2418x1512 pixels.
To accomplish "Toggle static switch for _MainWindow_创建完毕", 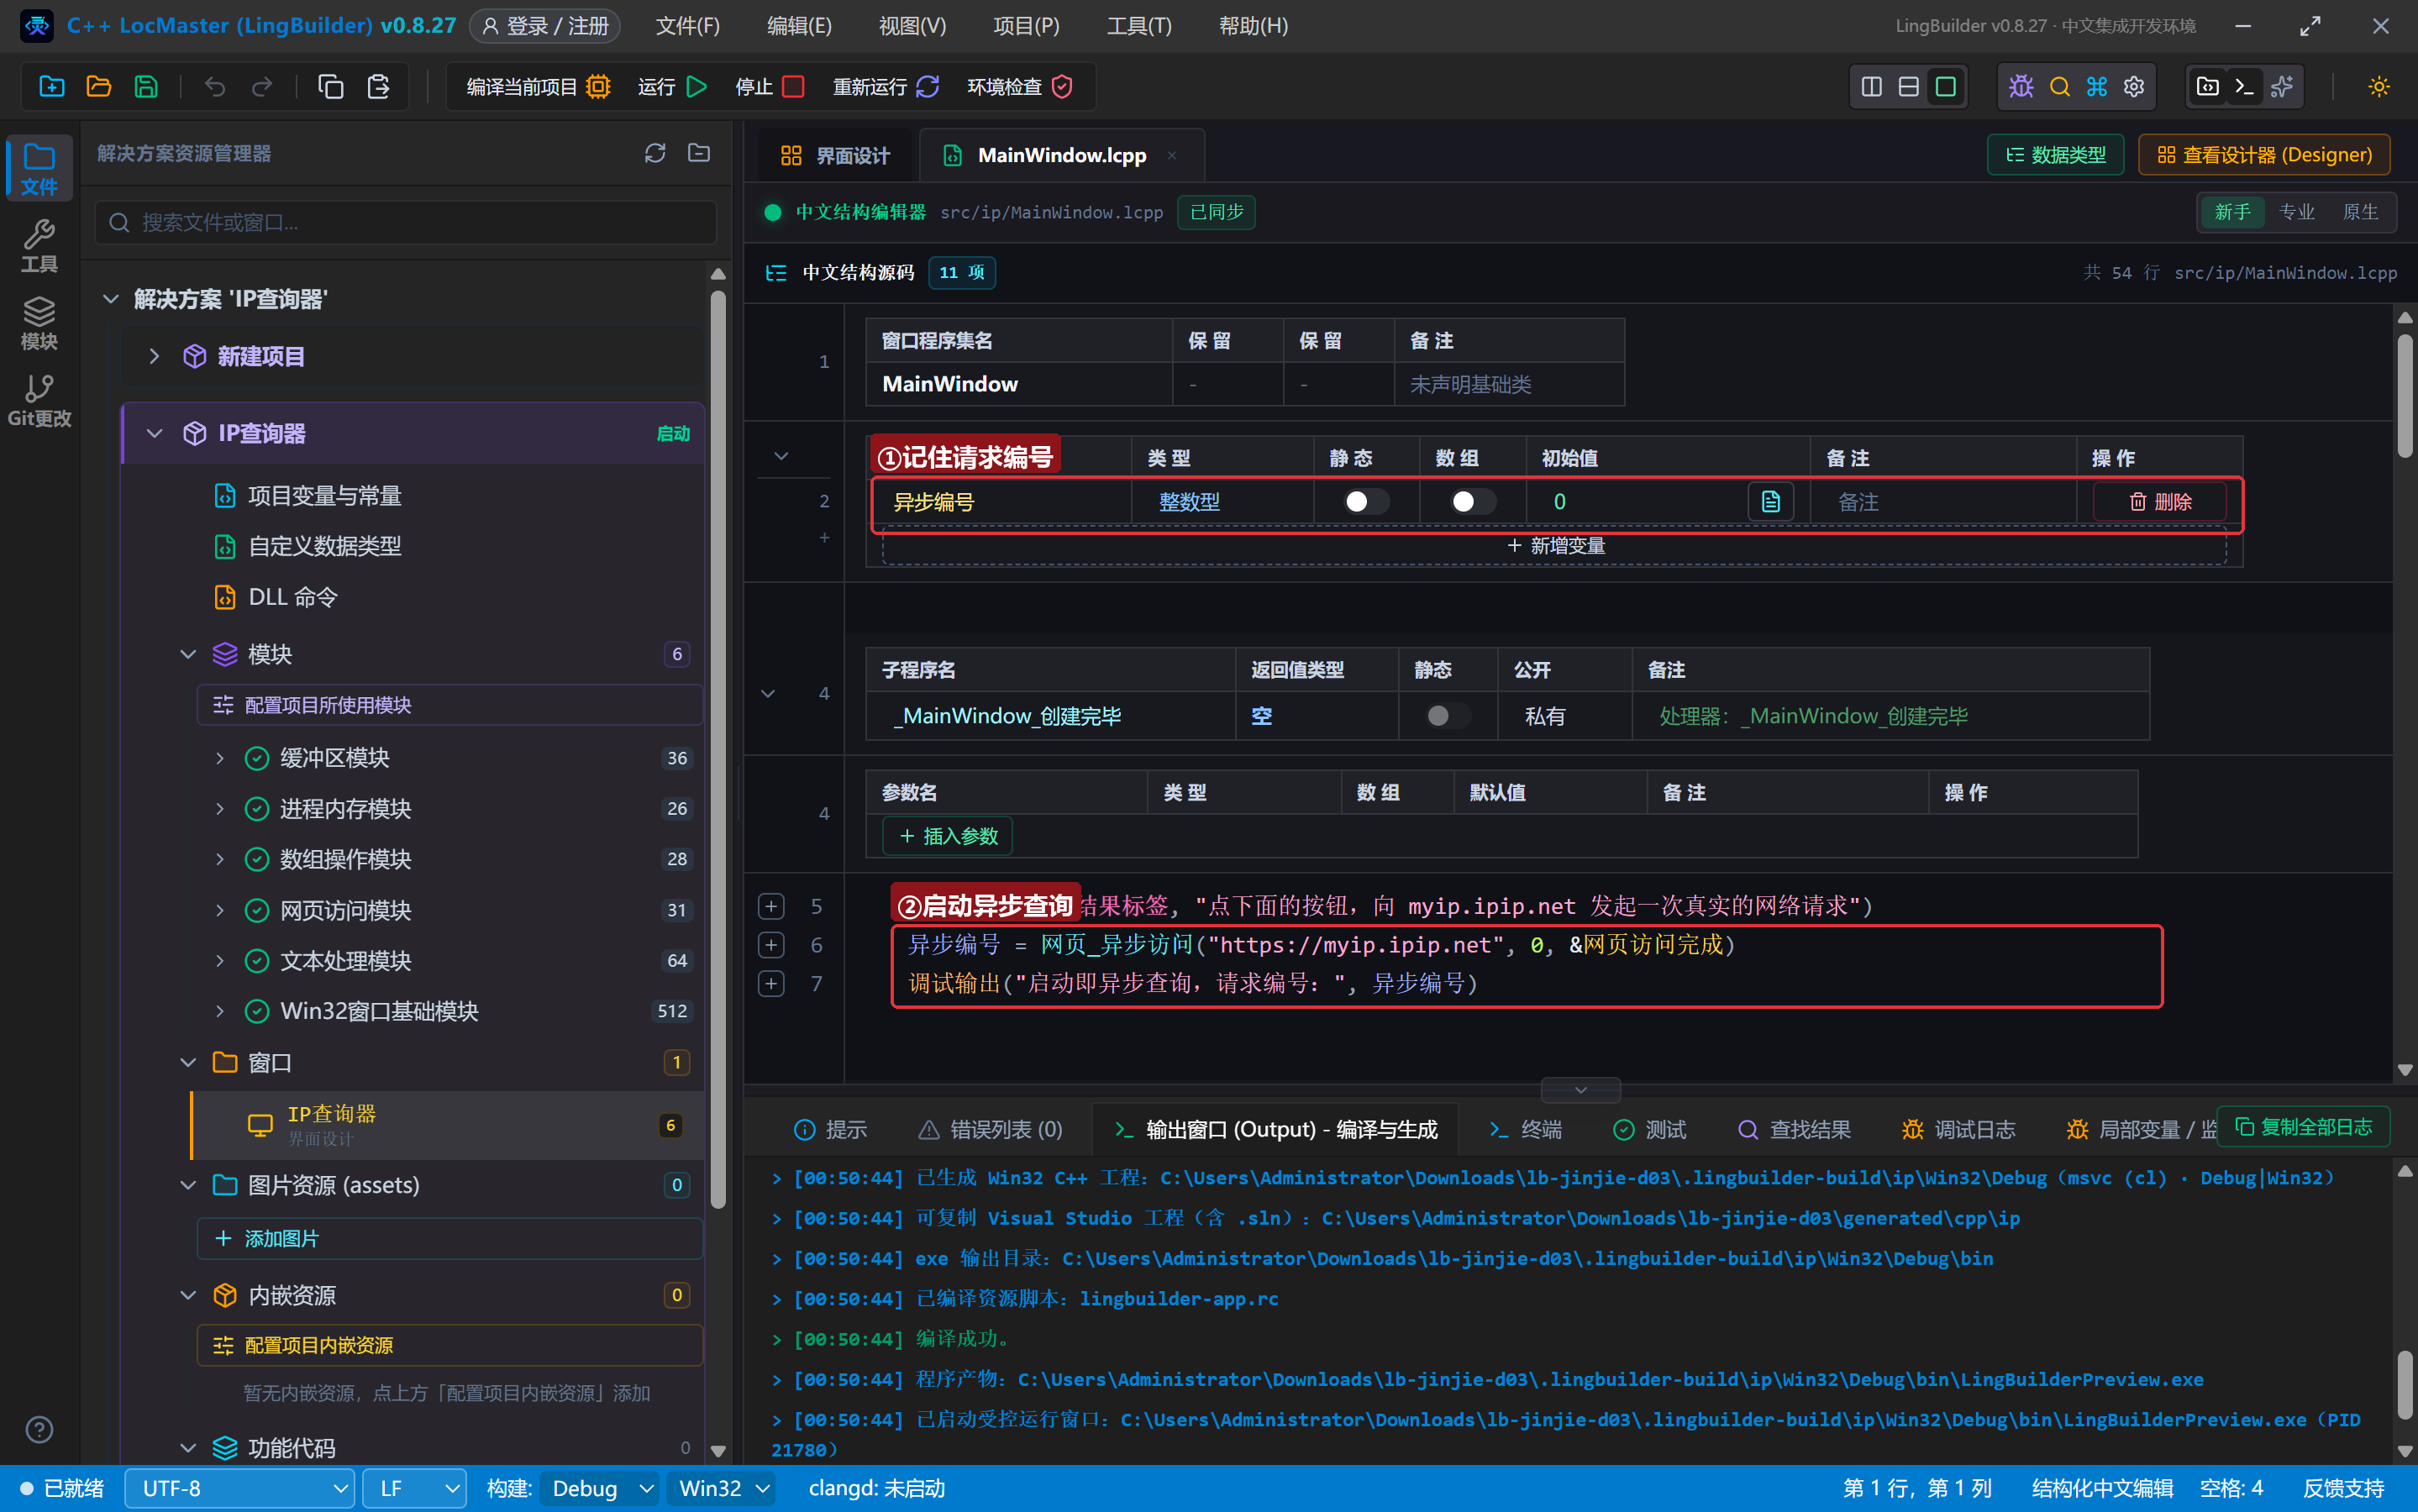I will point(1448,716).
